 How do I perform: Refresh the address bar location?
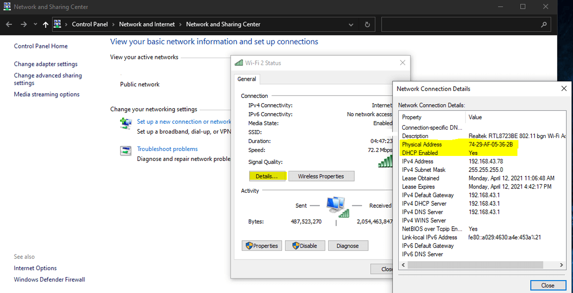pyautogui.click(x=367, y=24)
